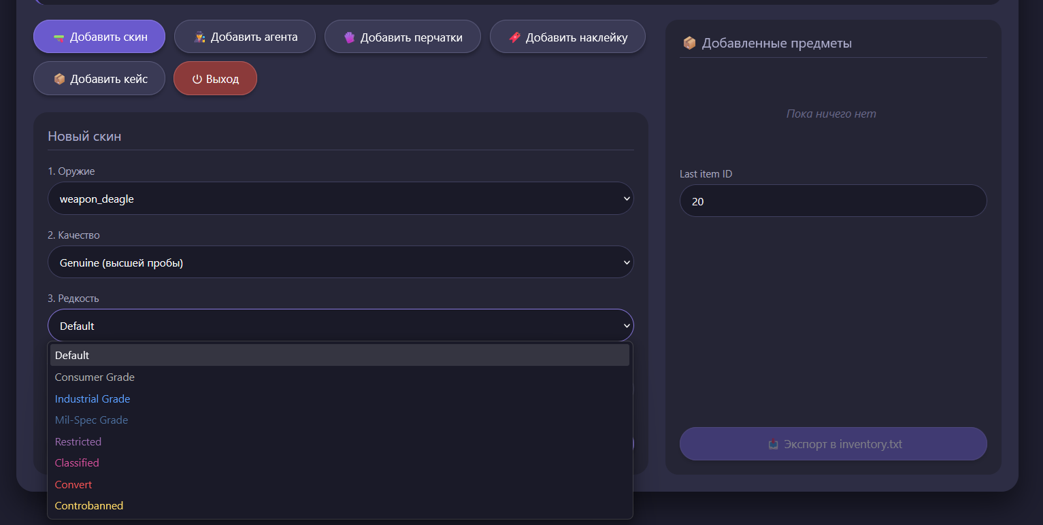Click the Добавить перчатки button label
The height and width of the screenshot is (525, 1043).
(x=412, y=37)
